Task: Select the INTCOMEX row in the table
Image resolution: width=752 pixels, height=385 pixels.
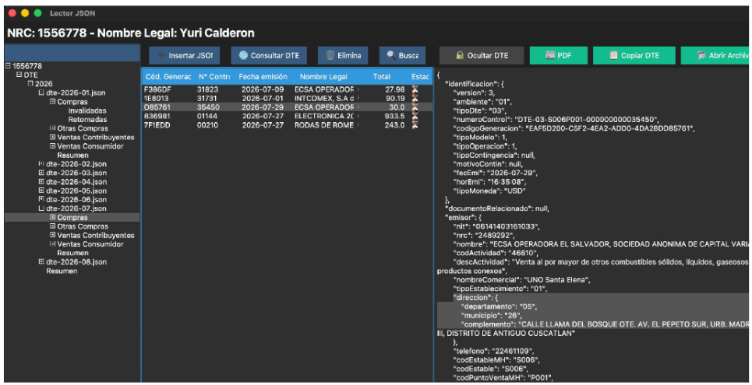Action: [x=287, y=99]
